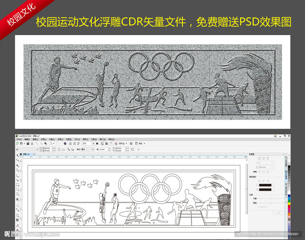The width and height of the screenshot is (305, 240).
Task: Choose the first contour direction option
Action: (x=259, y=158)
